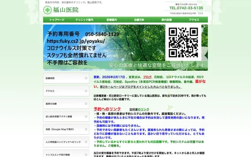251x157 pixels.
Task: Open the 地図 (Google Mapで表示) sidebar button
Action: 66,129
